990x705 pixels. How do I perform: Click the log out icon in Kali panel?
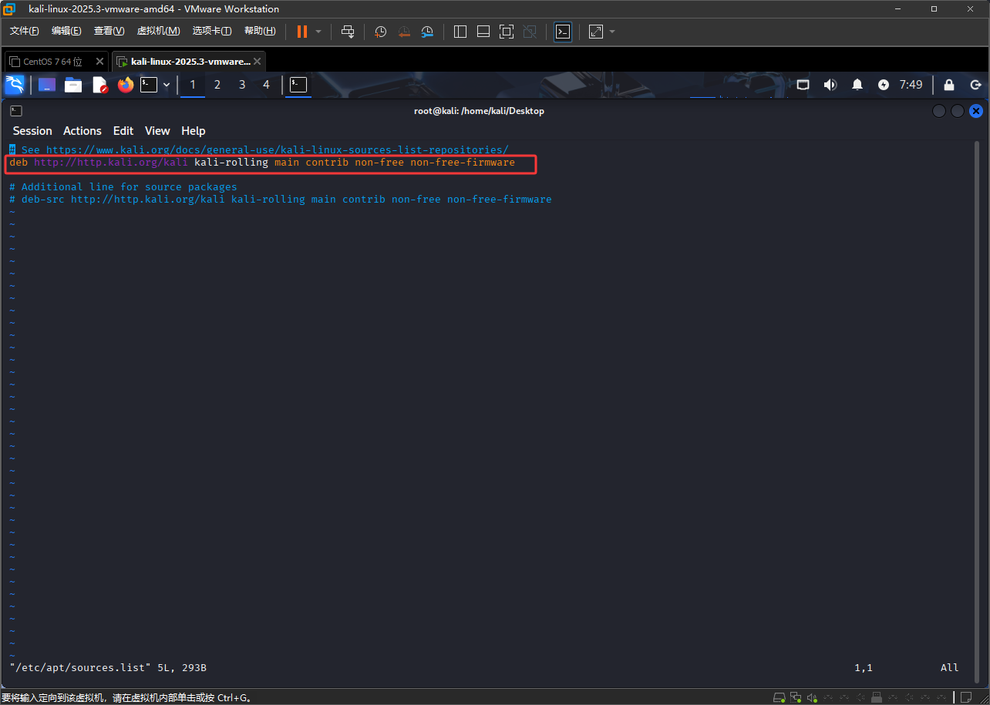click(x=975, y=85)
